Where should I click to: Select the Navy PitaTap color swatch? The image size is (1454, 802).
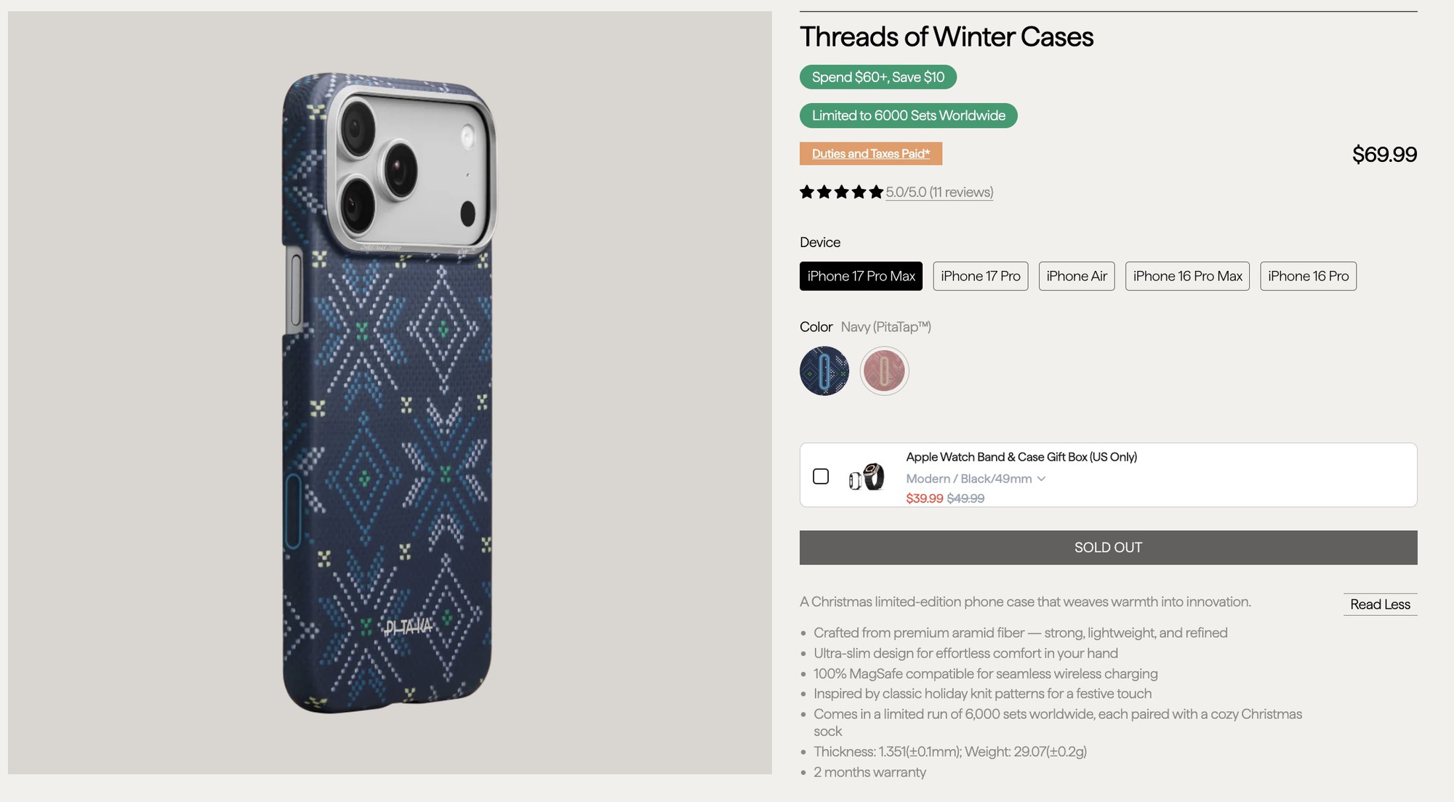click(x=824, y=370)
